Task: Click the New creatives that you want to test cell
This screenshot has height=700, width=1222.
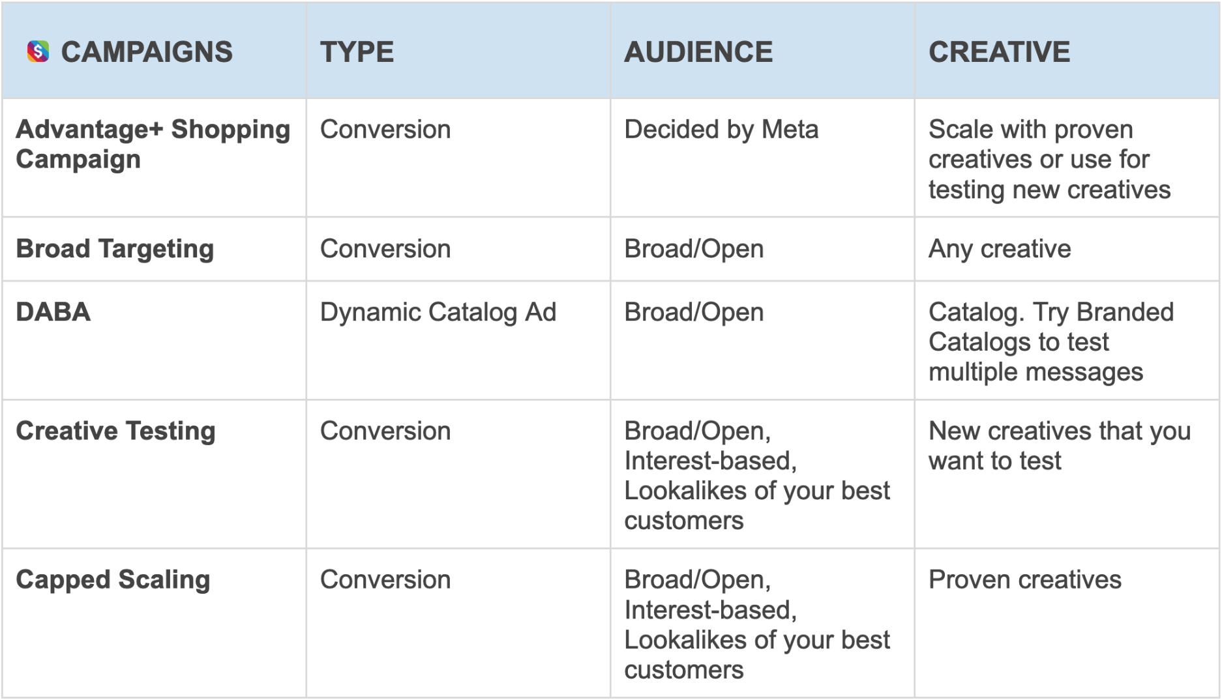Action: click(1059, 446)
